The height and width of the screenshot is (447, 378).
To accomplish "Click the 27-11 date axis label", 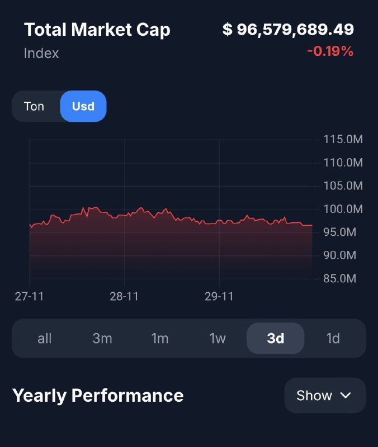I will 29,296.
